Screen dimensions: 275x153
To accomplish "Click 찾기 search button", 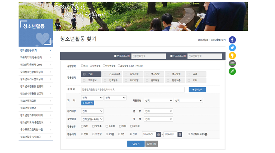I will pos(136,144).
